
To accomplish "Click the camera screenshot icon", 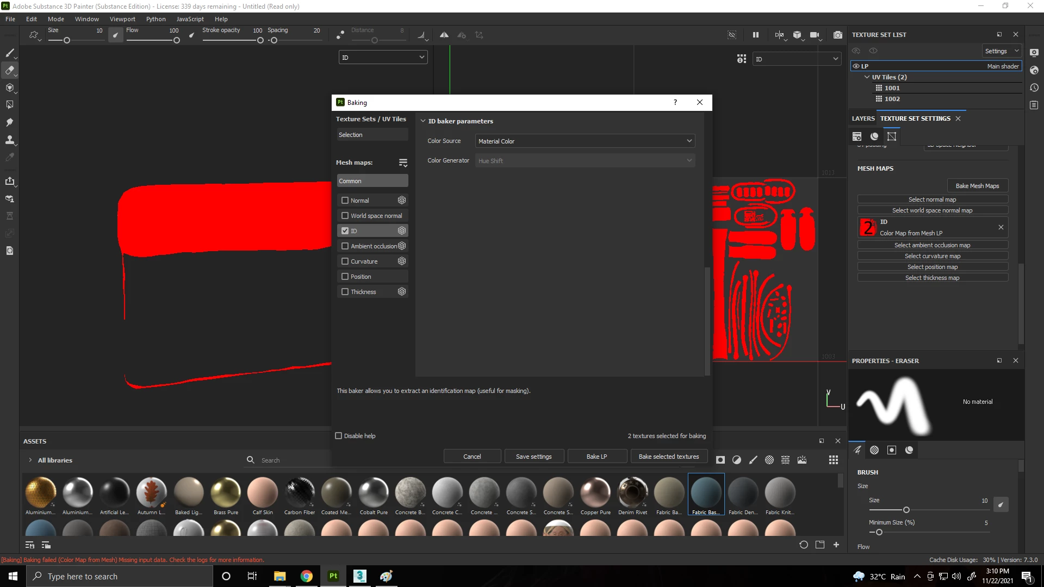I will pyautogui.click(x=838, y=35).
